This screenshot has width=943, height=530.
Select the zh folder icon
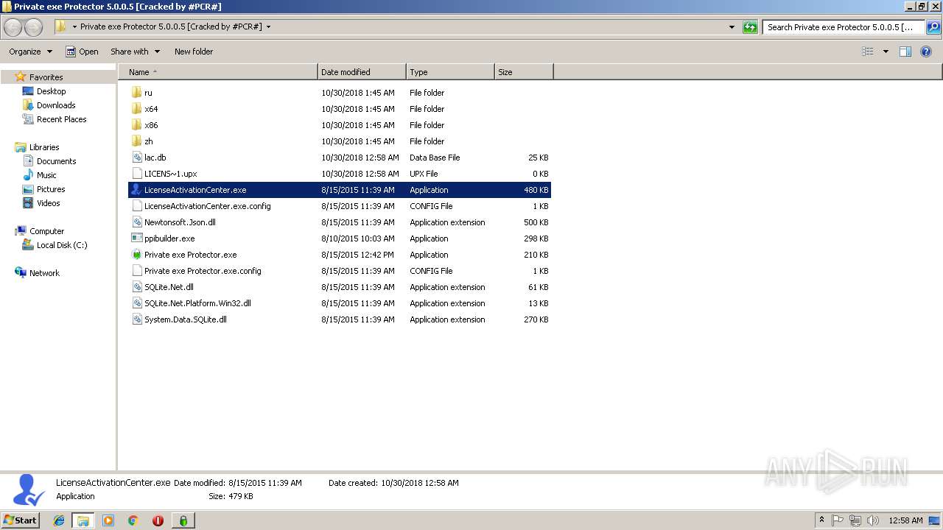coord(136,141)
